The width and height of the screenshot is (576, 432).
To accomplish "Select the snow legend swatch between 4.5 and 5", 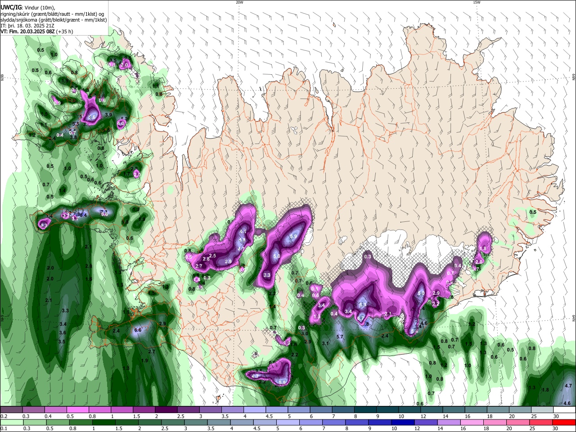I will 277,409.
